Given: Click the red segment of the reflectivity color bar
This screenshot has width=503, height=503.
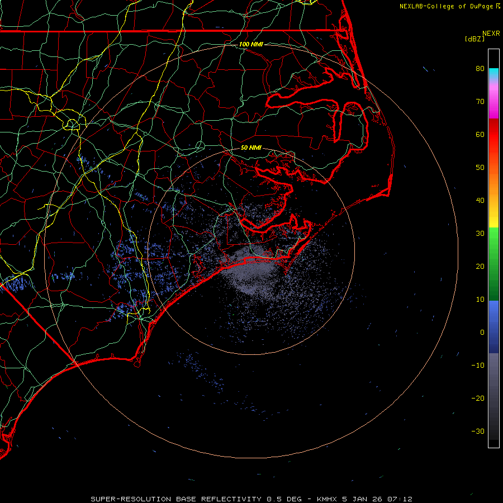Looking at the screenshot, I should click(x=493, y=135).
